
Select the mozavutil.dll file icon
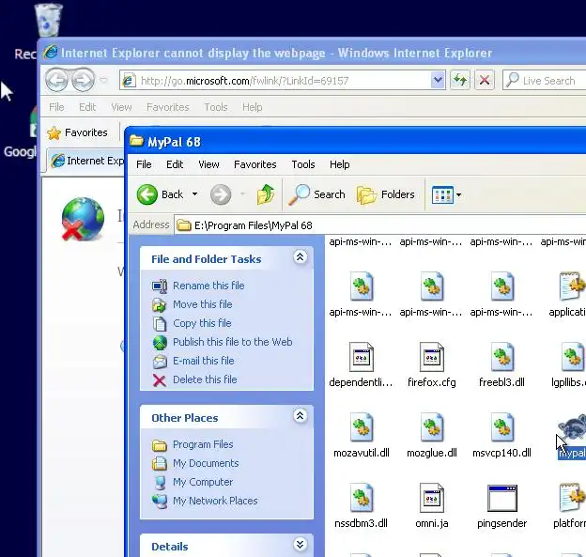tap(361, 427)
